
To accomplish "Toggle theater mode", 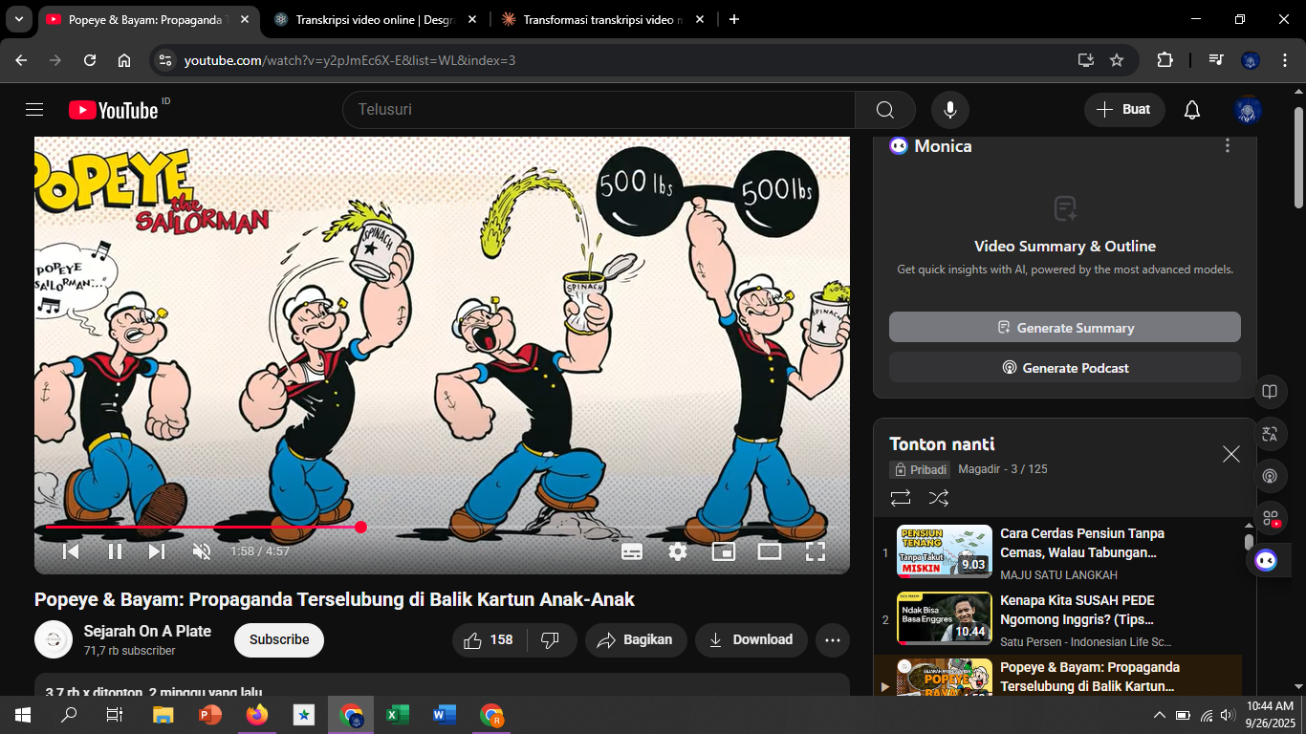I will [x=770, y=551].
